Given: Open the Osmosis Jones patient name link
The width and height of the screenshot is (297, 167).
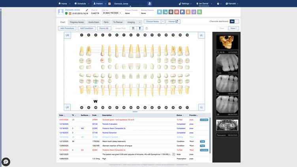Looking at the screenshot, I should [x=72, y=10].
